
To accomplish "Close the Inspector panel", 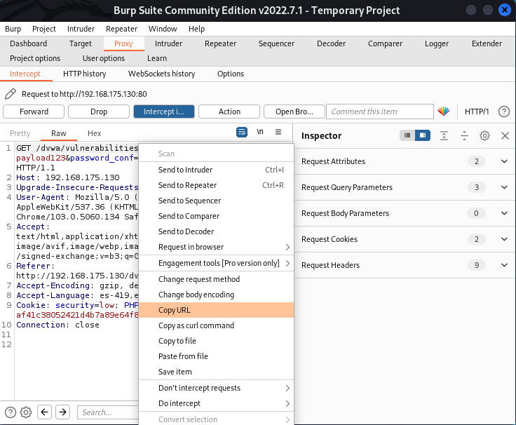I will tap(505, 135).
